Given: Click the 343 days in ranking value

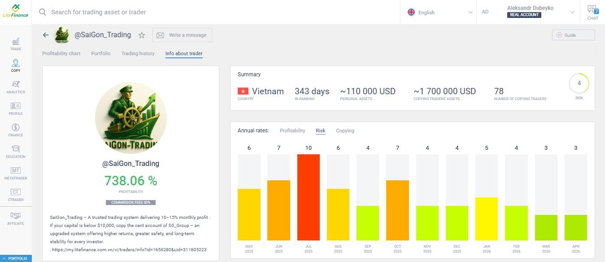Looking at the screenshot, I should pyautogui.click(x=312, y=91).
